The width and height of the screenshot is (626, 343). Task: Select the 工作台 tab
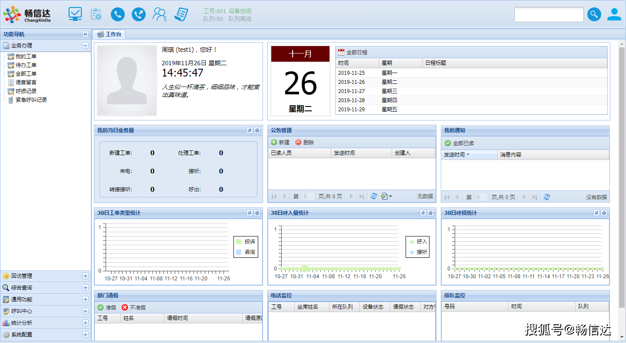pos(109,34)
